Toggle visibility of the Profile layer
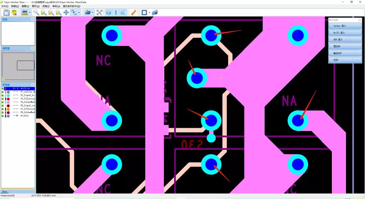 click(x=3, y=116)
